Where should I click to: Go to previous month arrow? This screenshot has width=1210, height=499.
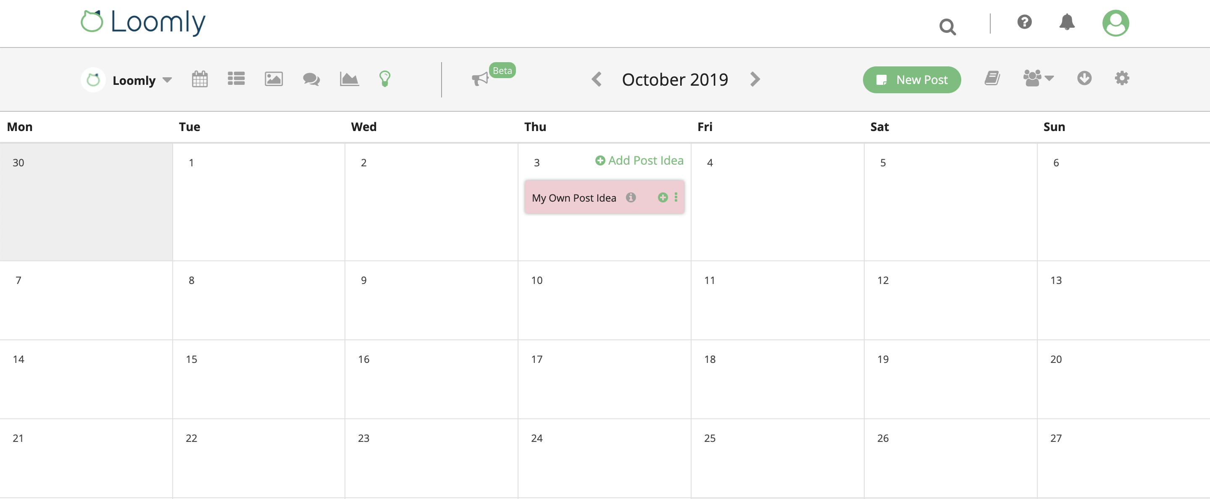pos(597,79)
